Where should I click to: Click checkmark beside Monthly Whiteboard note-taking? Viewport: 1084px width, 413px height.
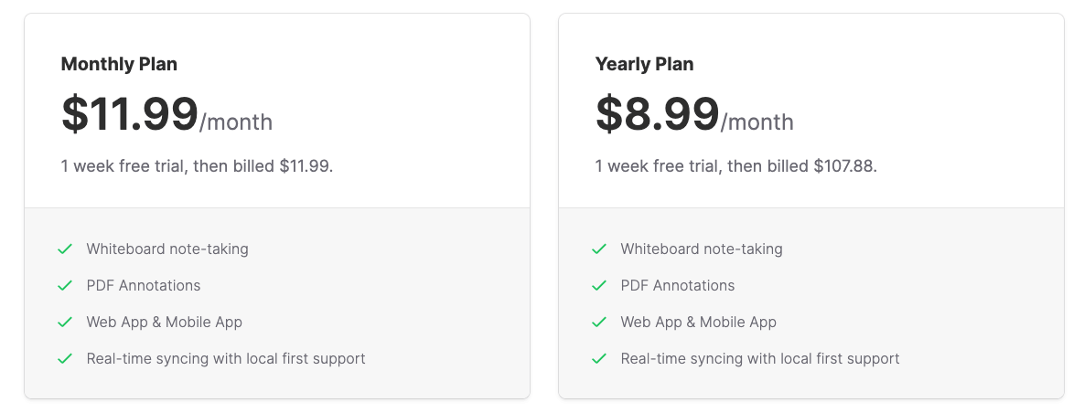[65, 249]
